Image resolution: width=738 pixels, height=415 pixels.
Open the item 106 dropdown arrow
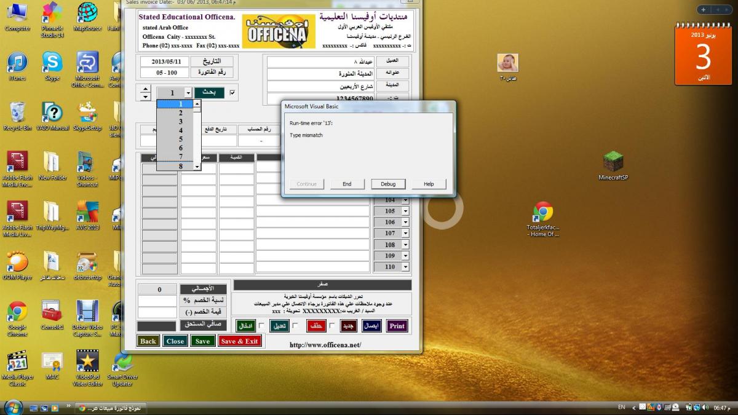(x=405, y=222)
